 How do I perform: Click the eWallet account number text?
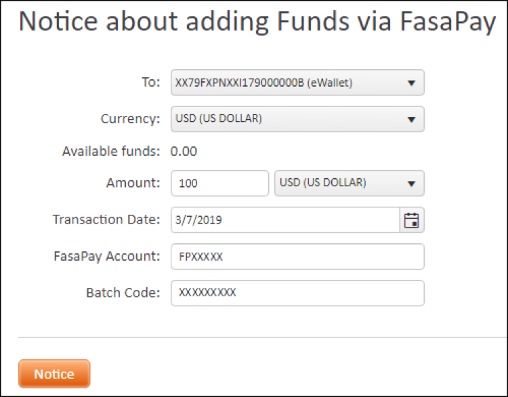point(264,83)
